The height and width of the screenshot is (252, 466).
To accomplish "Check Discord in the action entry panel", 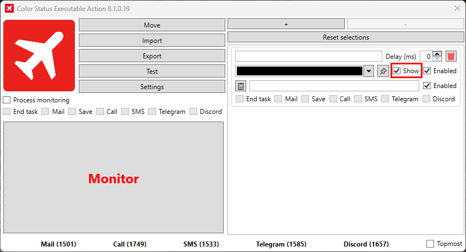I will (x=426, y=99).
